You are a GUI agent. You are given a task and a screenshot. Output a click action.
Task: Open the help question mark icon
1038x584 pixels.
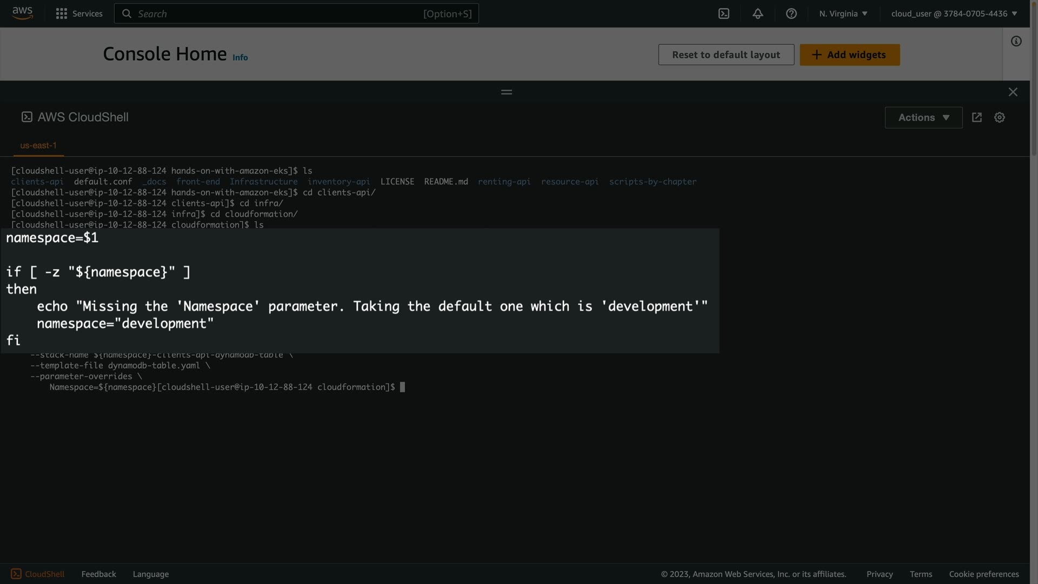pos(791,14)
